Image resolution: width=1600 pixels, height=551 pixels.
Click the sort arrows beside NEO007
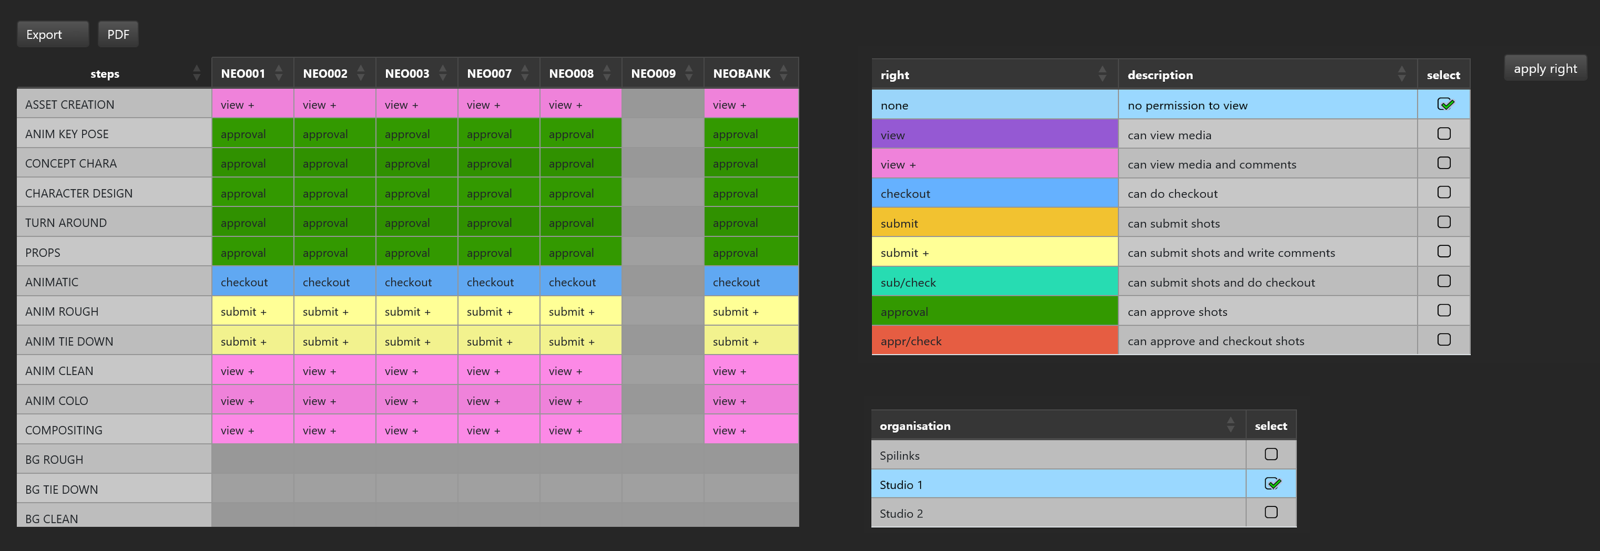click(x=525, y=73)
